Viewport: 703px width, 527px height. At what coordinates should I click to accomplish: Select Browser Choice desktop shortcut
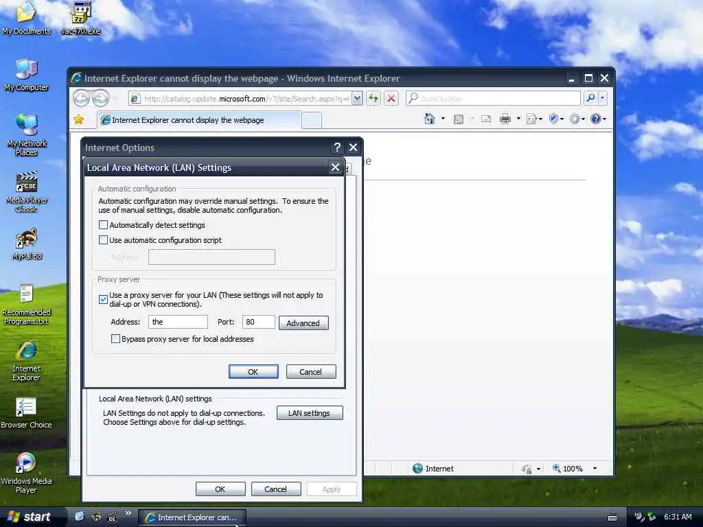coord(26,413)
